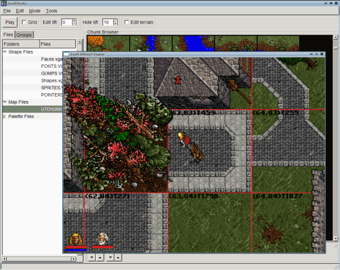Click the ExultStudio title bar application icon
Screen dimensions: 340x270
(4, 3)
